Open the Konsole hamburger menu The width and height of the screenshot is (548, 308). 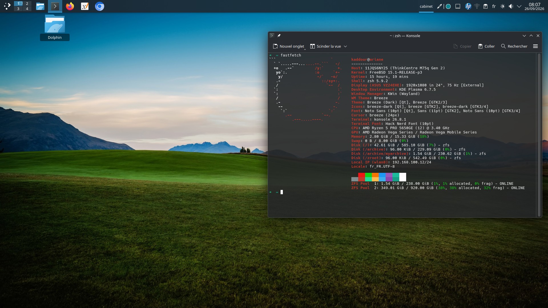click(535, 46)
